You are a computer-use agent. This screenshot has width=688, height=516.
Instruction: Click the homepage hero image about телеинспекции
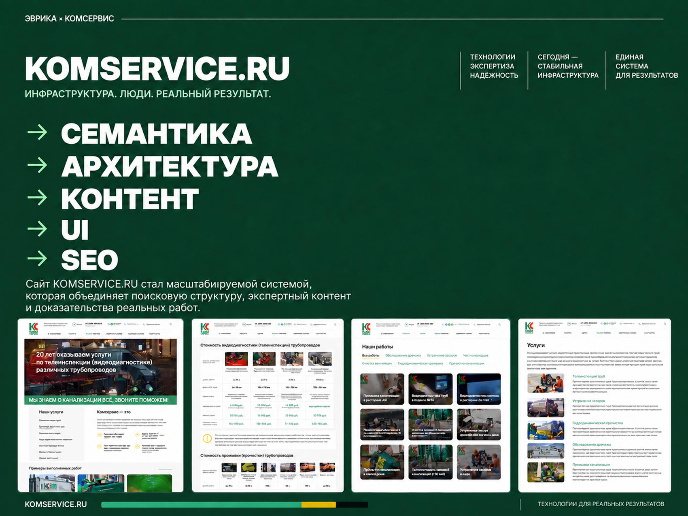[100, 367]
